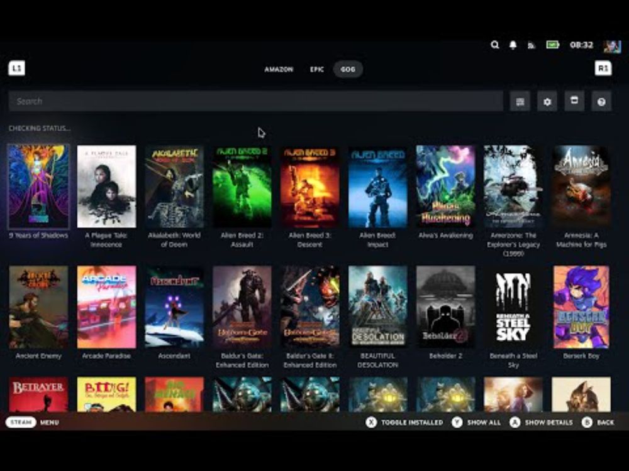Image resolution: width=629 pixels, height=471 pixels.
Task: Click the R1 shoulder button icon
Action: 603,68
